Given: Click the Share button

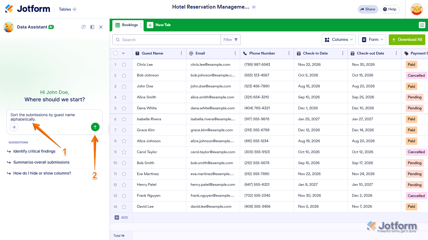Looking at the screenshot, I should (368, 9).
